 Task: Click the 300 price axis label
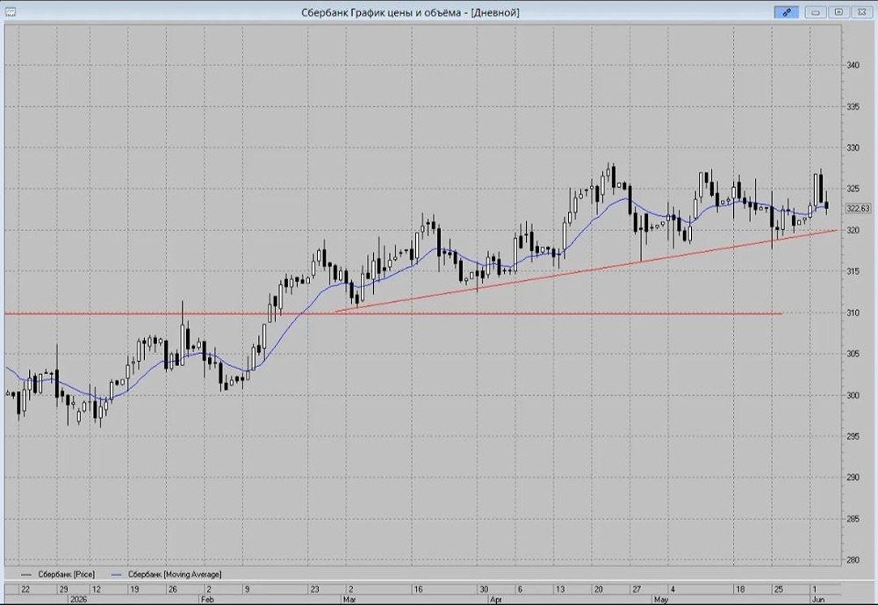coord(853,395)
